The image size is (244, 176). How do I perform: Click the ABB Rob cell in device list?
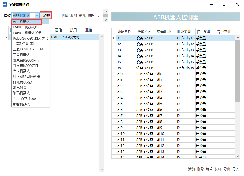click(x=61, y=37)
